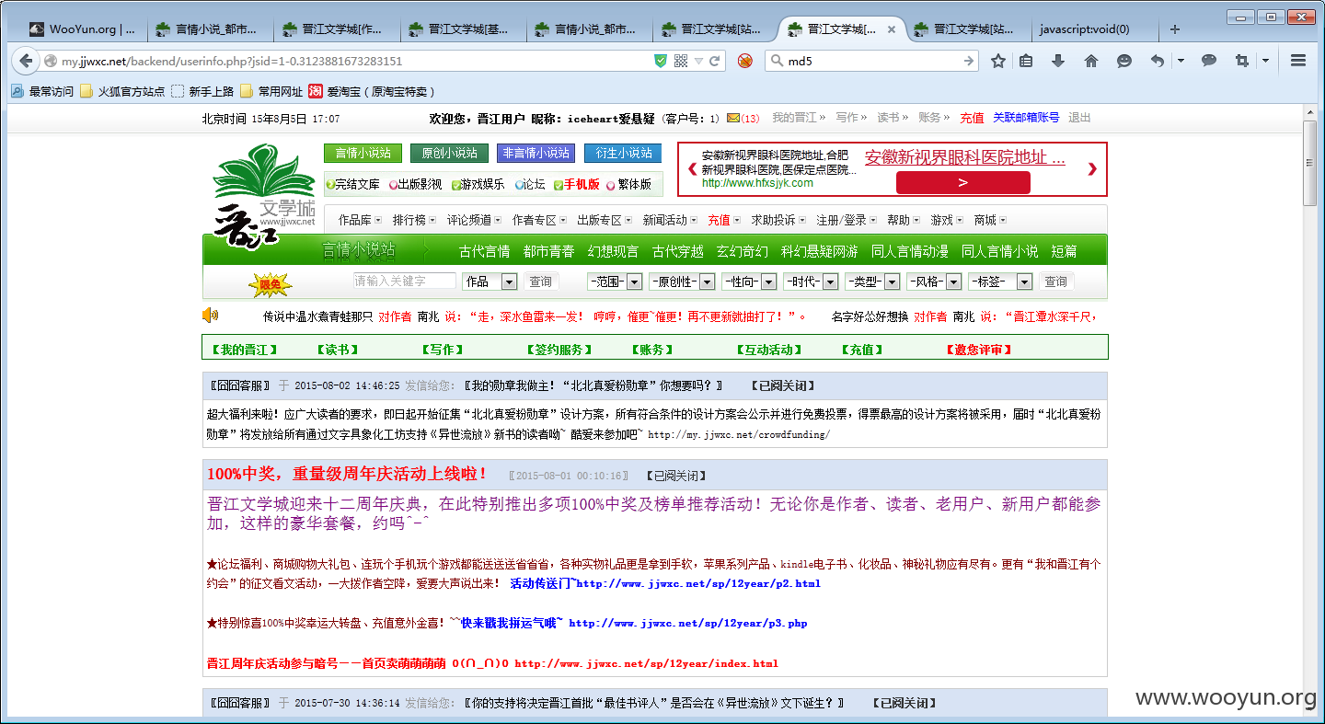Open a new tab with plus button
Image resolution: width=1325 pixels, height=724 pixels.
(x=1175, y=29)
